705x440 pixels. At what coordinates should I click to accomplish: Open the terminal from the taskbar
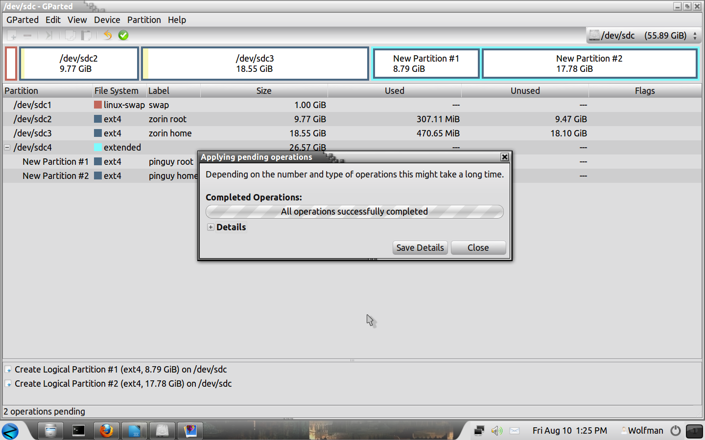78,431
